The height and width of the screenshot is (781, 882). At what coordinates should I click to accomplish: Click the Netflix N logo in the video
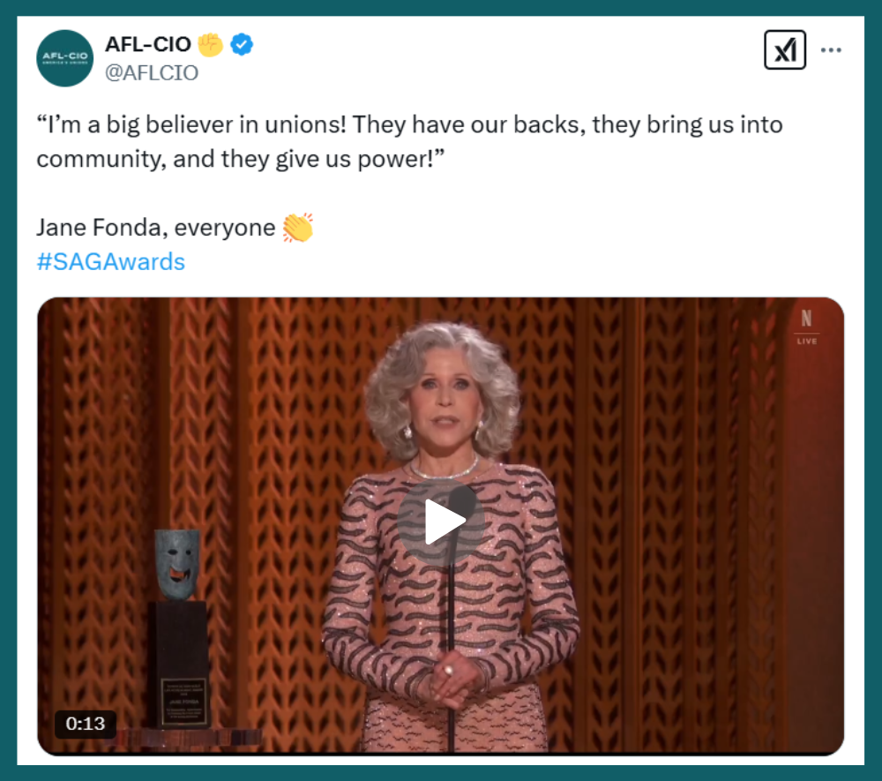tap(807, 319)
